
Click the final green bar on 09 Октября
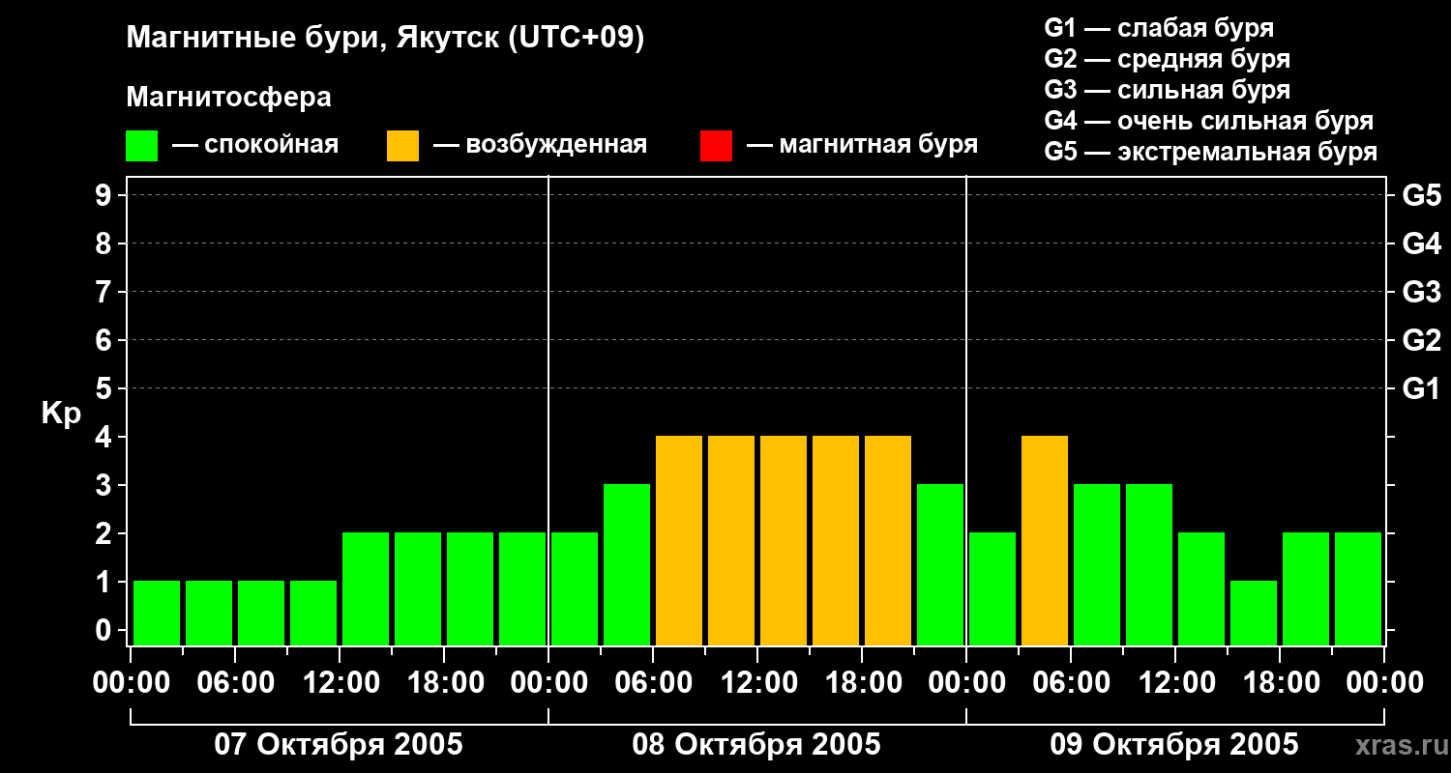pyautogui.click(x=1358, y=588)
